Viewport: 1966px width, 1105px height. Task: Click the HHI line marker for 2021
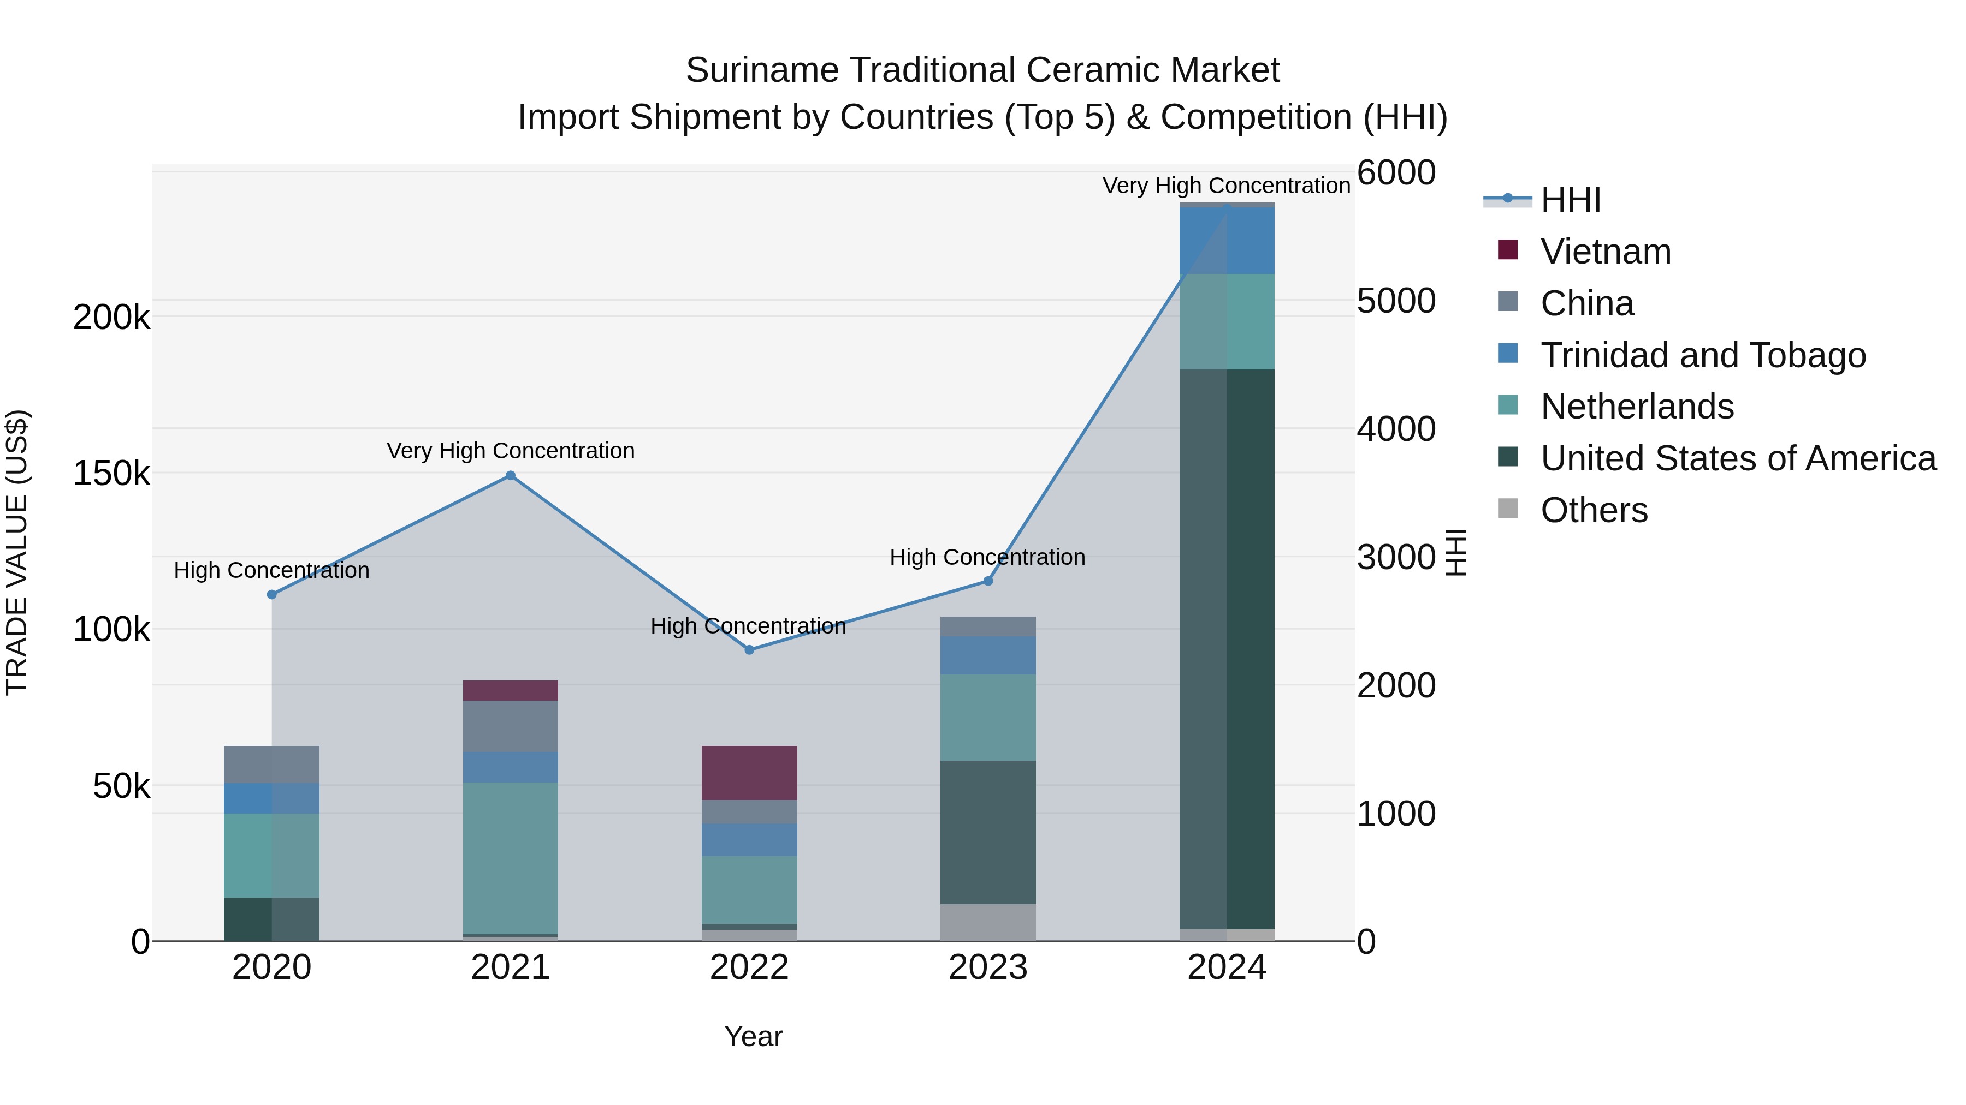(x=511, y=476)
